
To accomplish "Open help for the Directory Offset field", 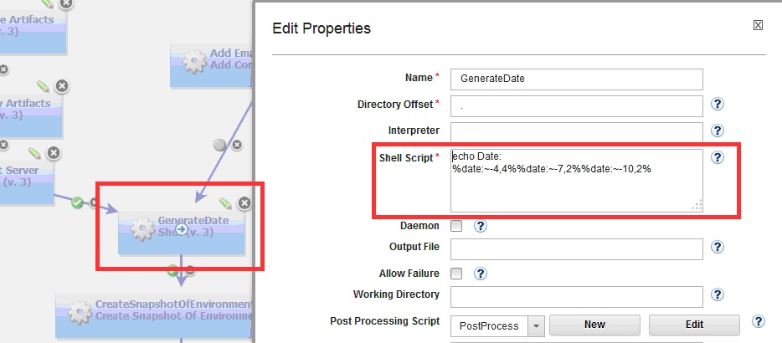I will pos(718,105).
